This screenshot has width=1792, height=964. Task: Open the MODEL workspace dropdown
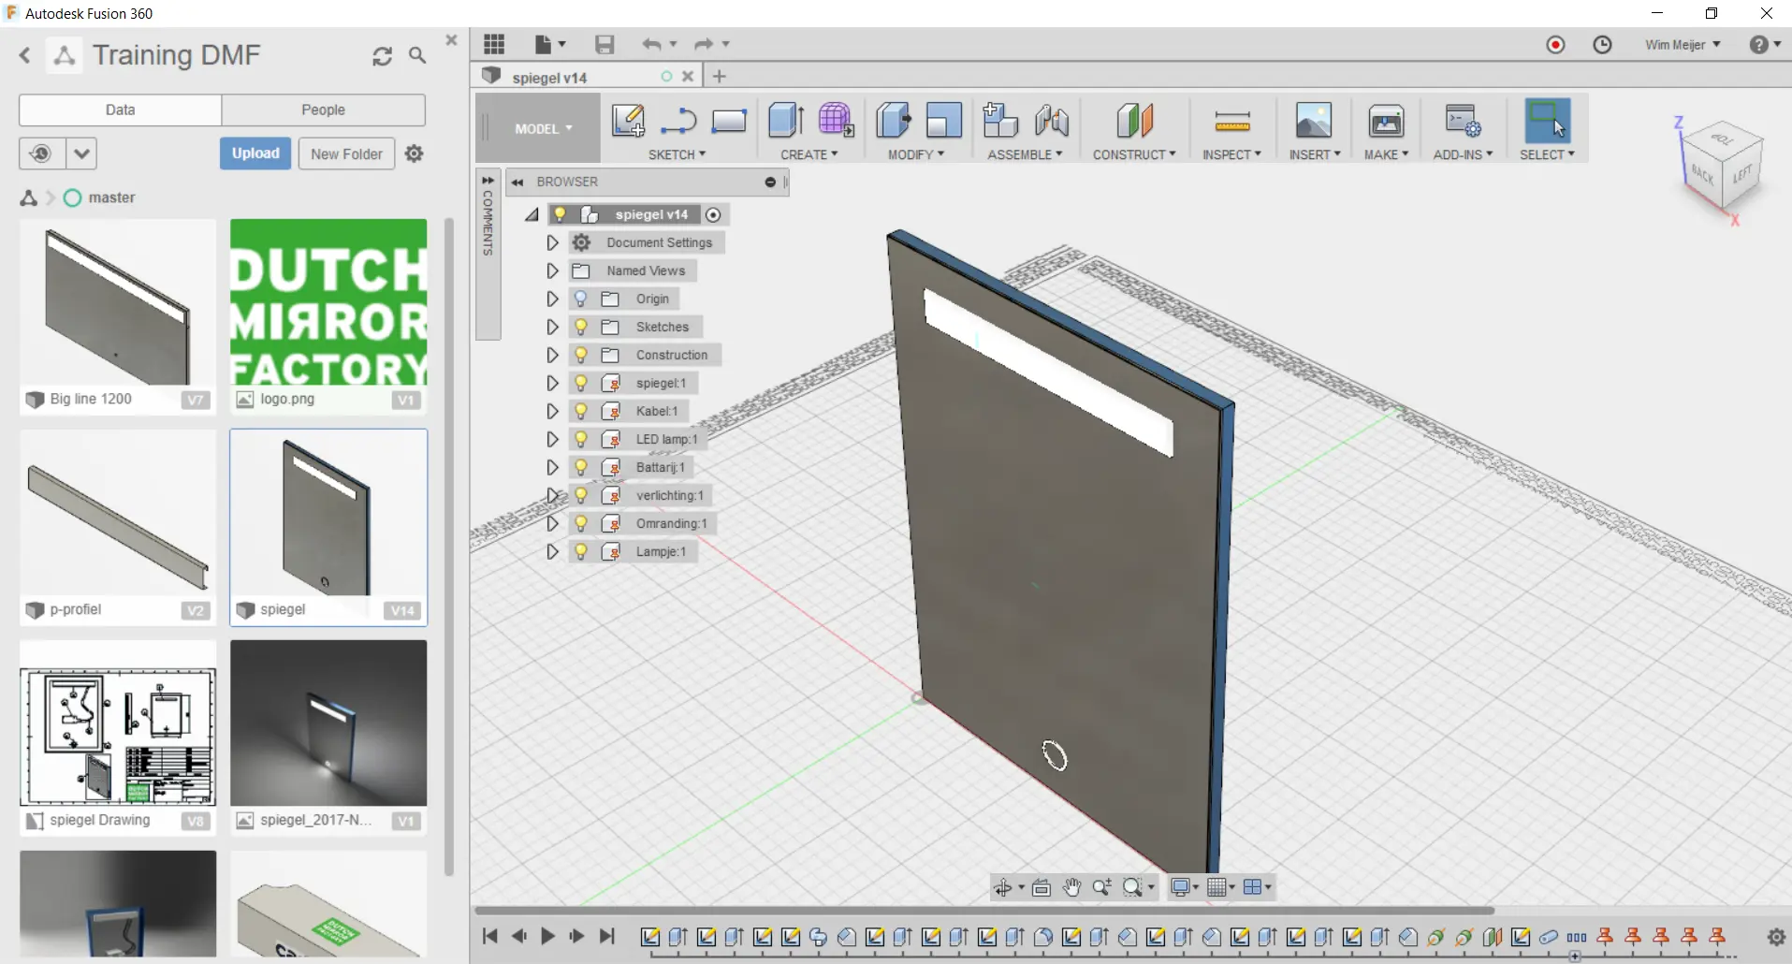(x=543, y=128)
